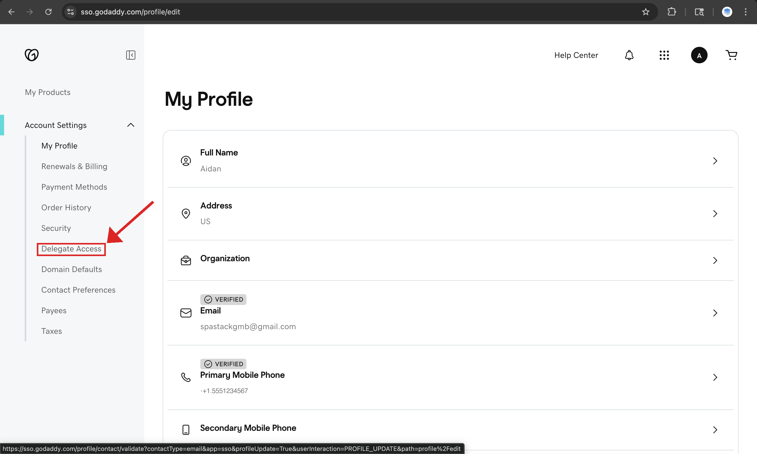Image resolution: width=757 pixels, height=454 pixels.
Task: Collapse the left sidebar panel
Action: 131,55
